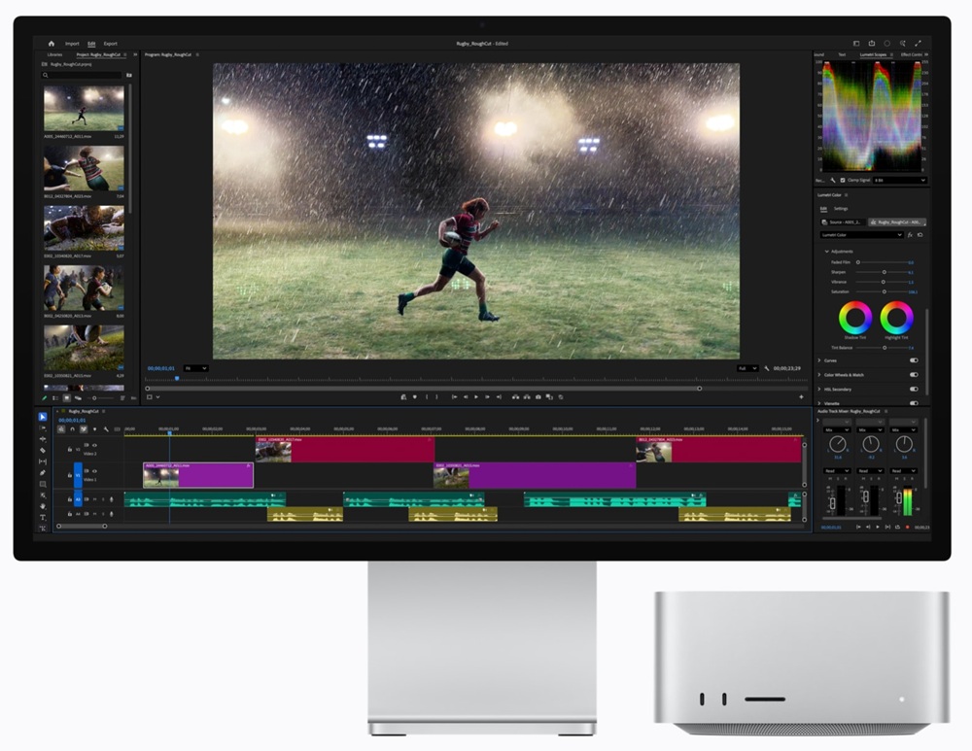Disable Color Wheels & Match toggle
Viewport: 972px width, 751px height.
[914, 374]
